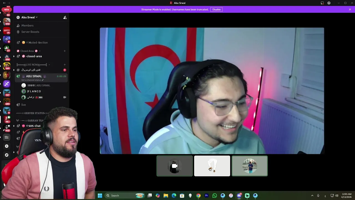Click the Add a Server plus icon
This screenshot has height=200, width=355.
click(x=7, y=146)
